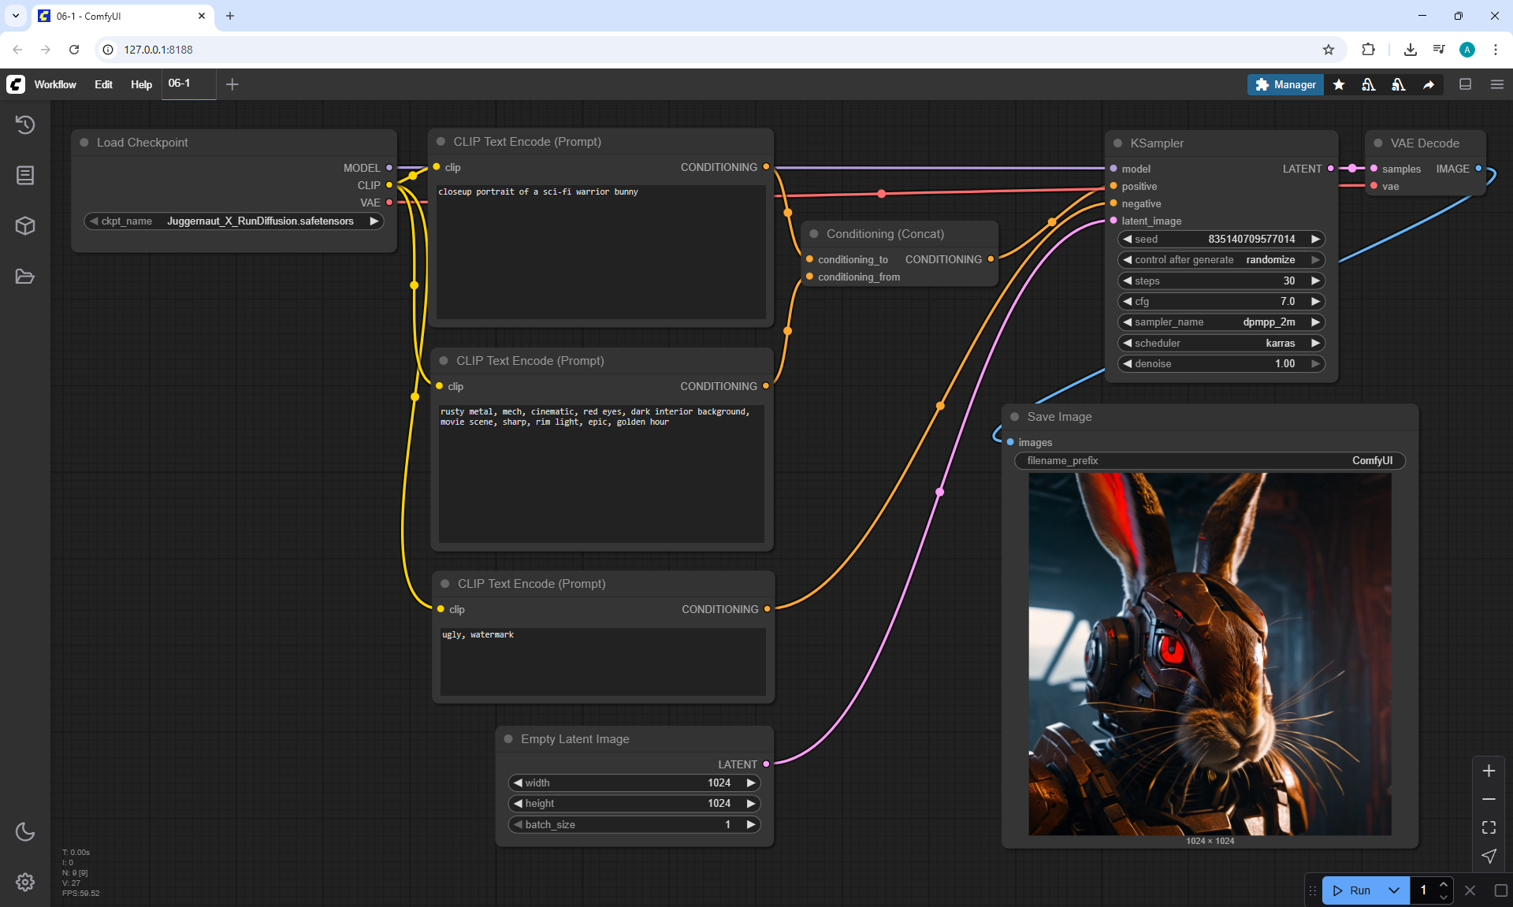Collapse the KSampler node via its dot
The image size is (1513, 907).
click(1117, 143)
